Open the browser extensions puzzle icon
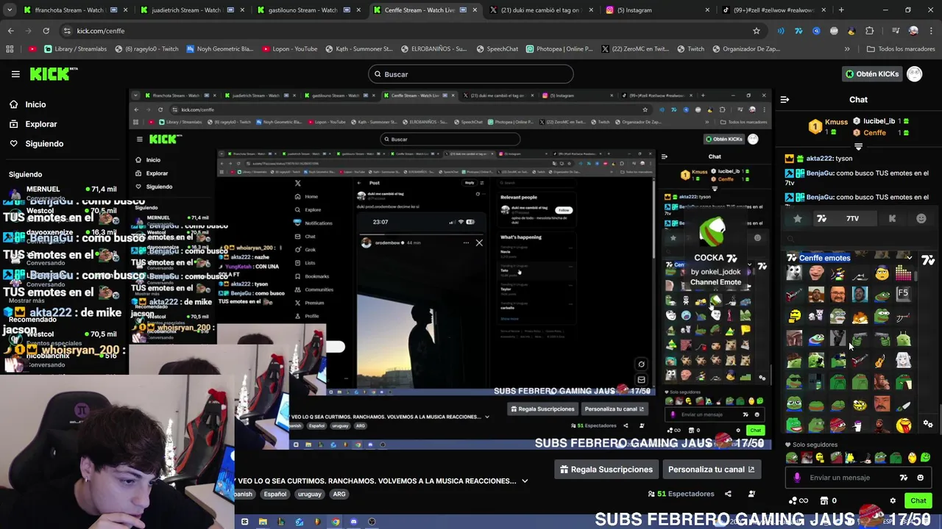The image size is (942, 529). tap(869, 31)
